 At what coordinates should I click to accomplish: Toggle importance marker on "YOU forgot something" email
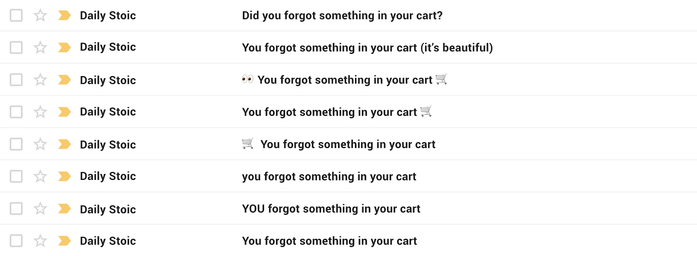(x=64, y=209)
